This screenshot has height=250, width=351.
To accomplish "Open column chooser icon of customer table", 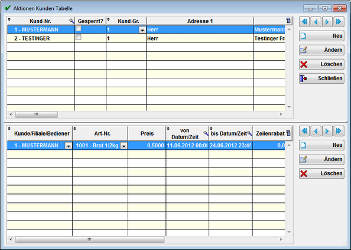I will pos(288,21).
